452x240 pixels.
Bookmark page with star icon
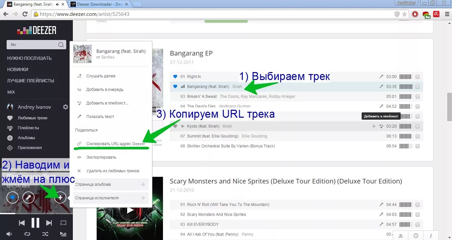pos(404,14)
